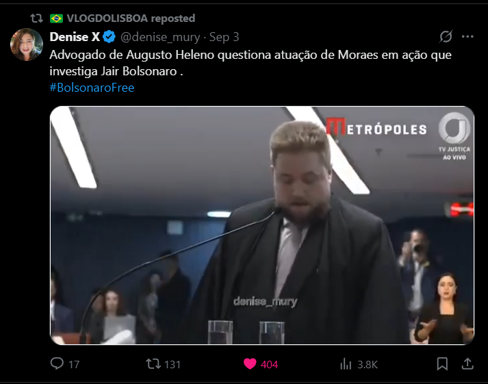Click the repost arrows icon

click(x=153, y=363)
